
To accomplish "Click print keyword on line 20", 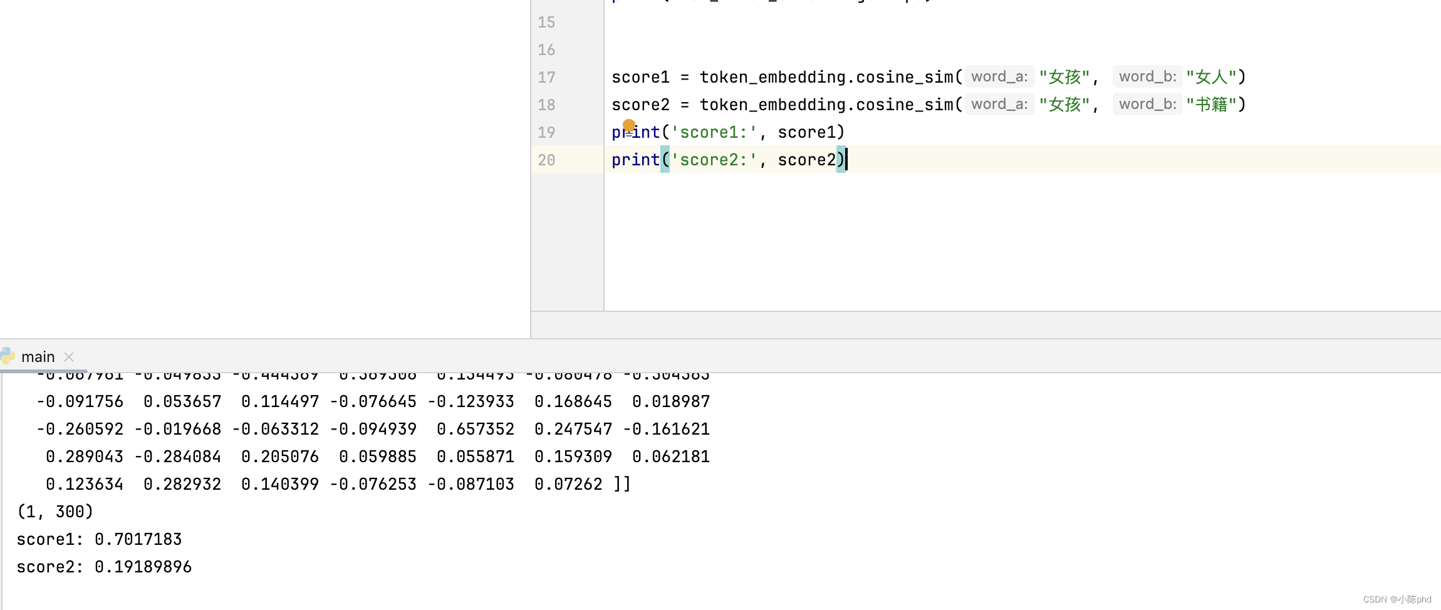I will click(x=635, y=160).
